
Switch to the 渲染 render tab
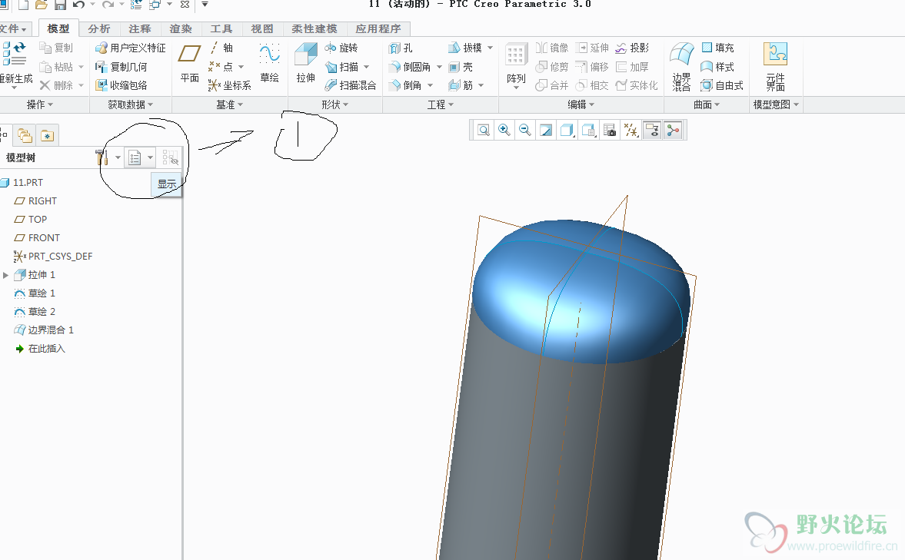181,29
